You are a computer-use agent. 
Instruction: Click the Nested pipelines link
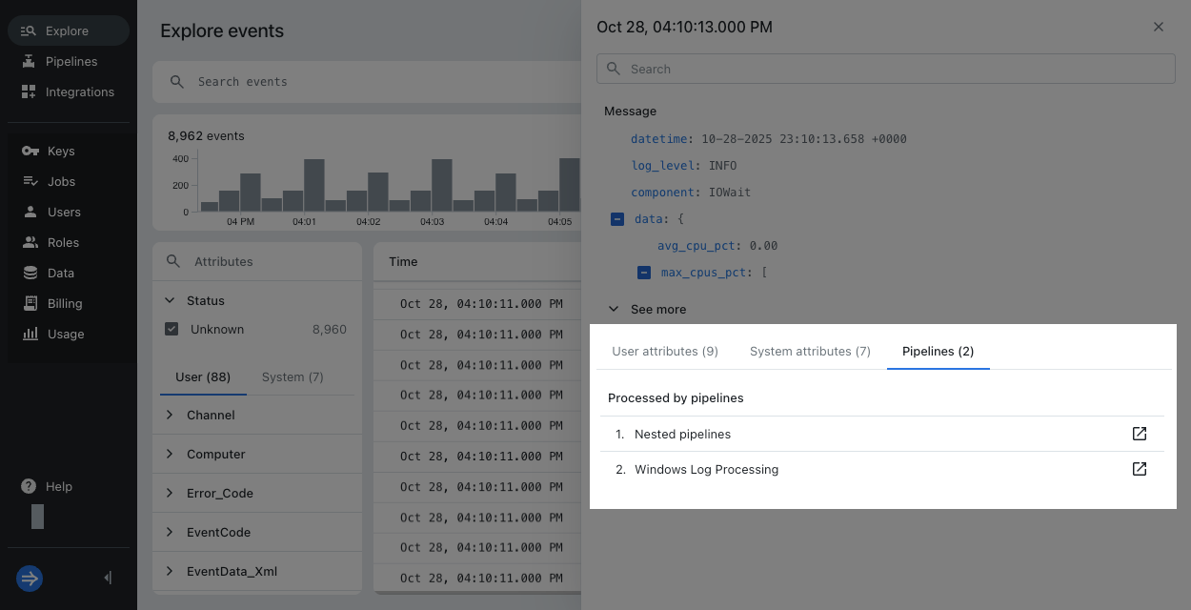[x=682, y=433]
